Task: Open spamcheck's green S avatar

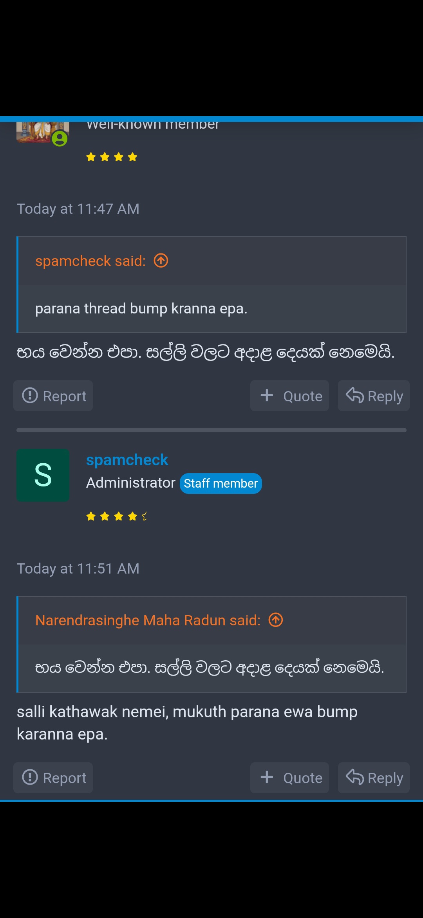Action: tap(43, 475)
